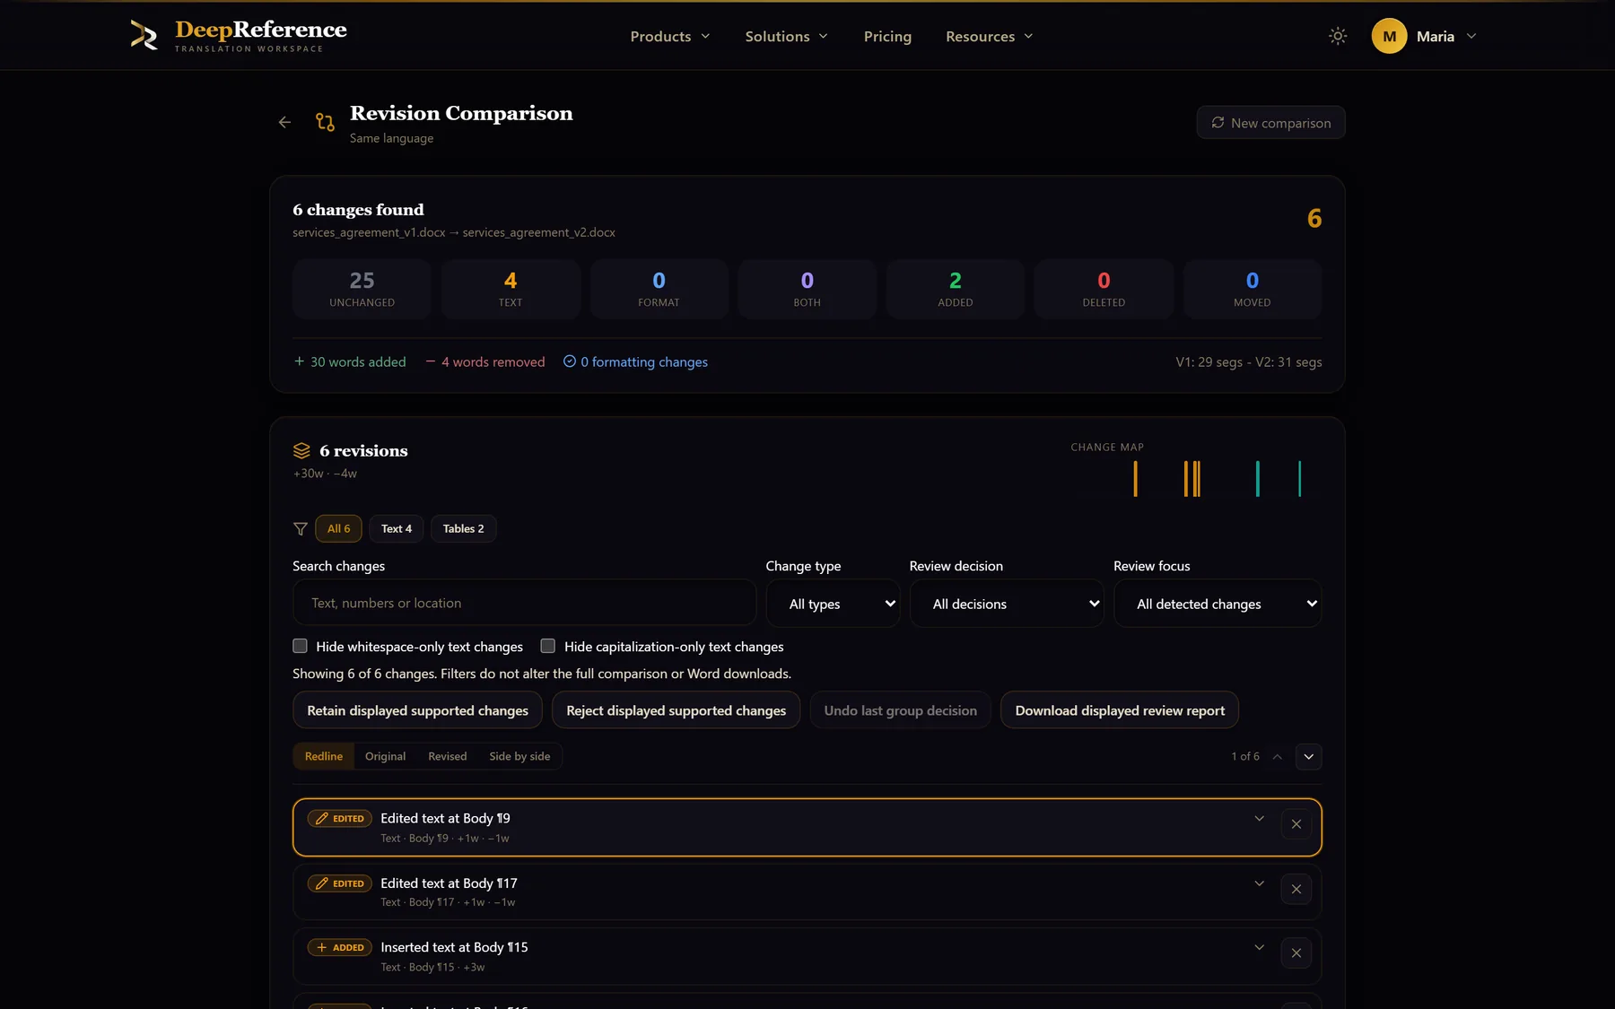Switch to the Original view tab
Image resolution: width=1615 pixels, height=1009 pixels.
pyautogui.click(x=385, y=756)
